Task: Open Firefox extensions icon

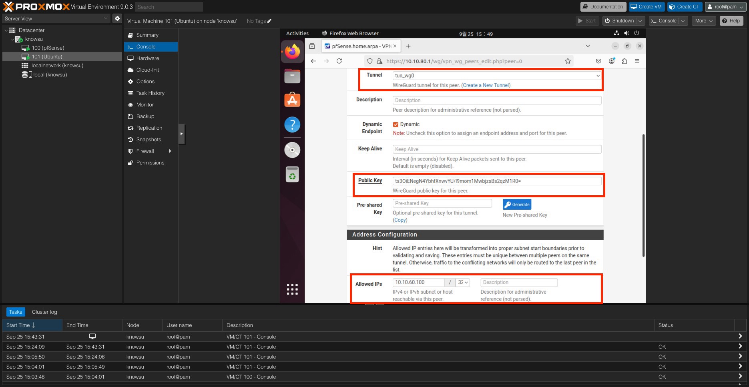Action: pos(625,61)
